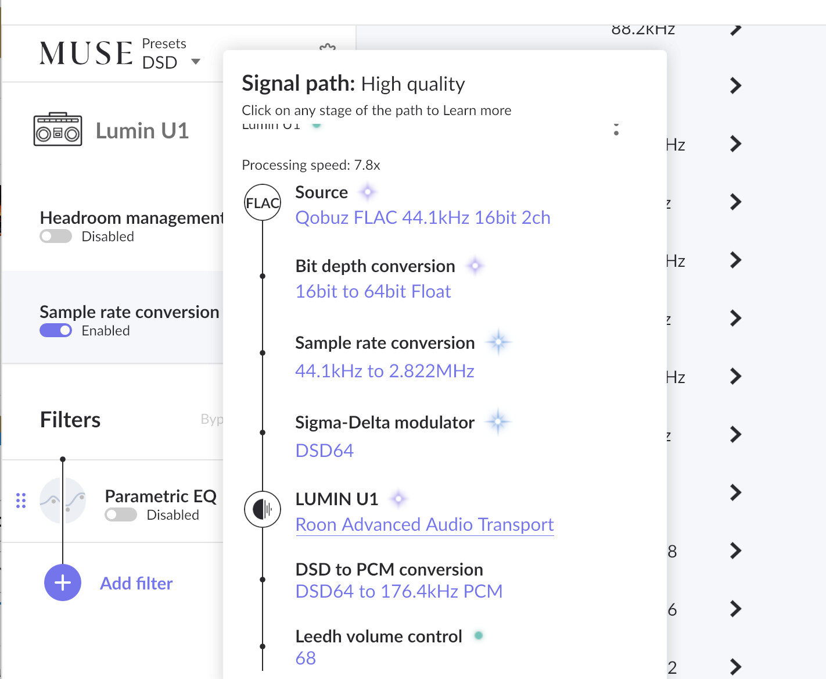
Task: Expand the 88.2kHz row chevron
Action: 736,29
